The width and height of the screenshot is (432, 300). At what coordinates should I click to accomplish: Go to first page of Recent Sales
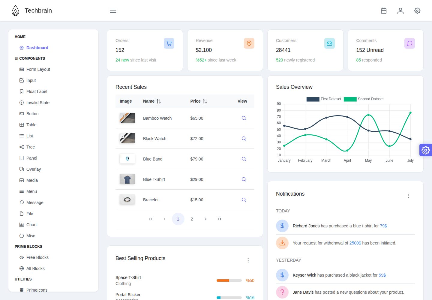(x=151, y=219)
